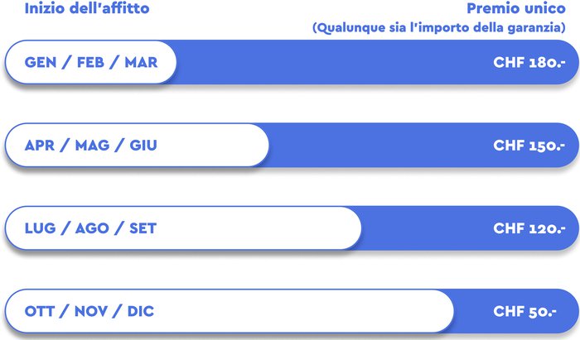Screen dimensions: 580x340
Task: Choose the LUG / AGO / SET period
Action: (183, 228)
